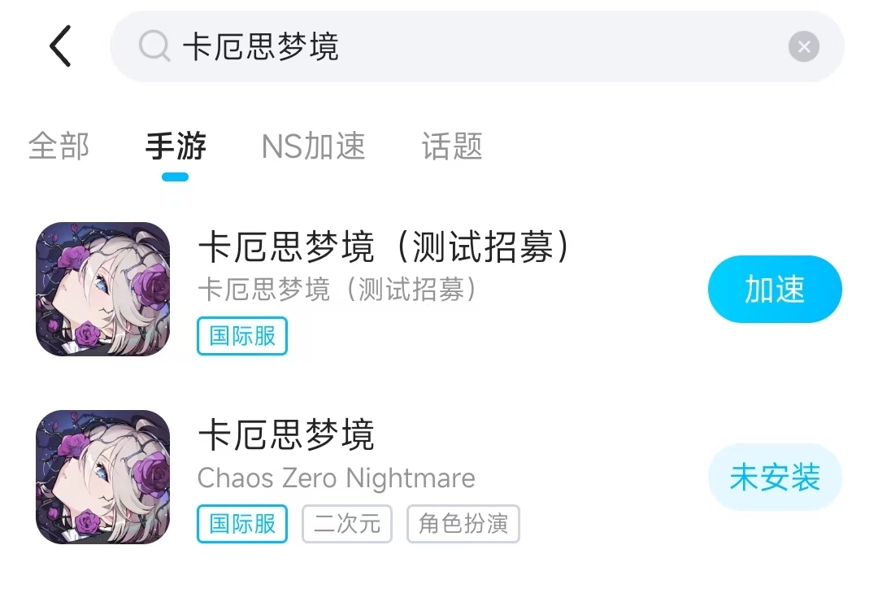
Task: Select the 二次元 tag
Action: click(x=347, y=524)
